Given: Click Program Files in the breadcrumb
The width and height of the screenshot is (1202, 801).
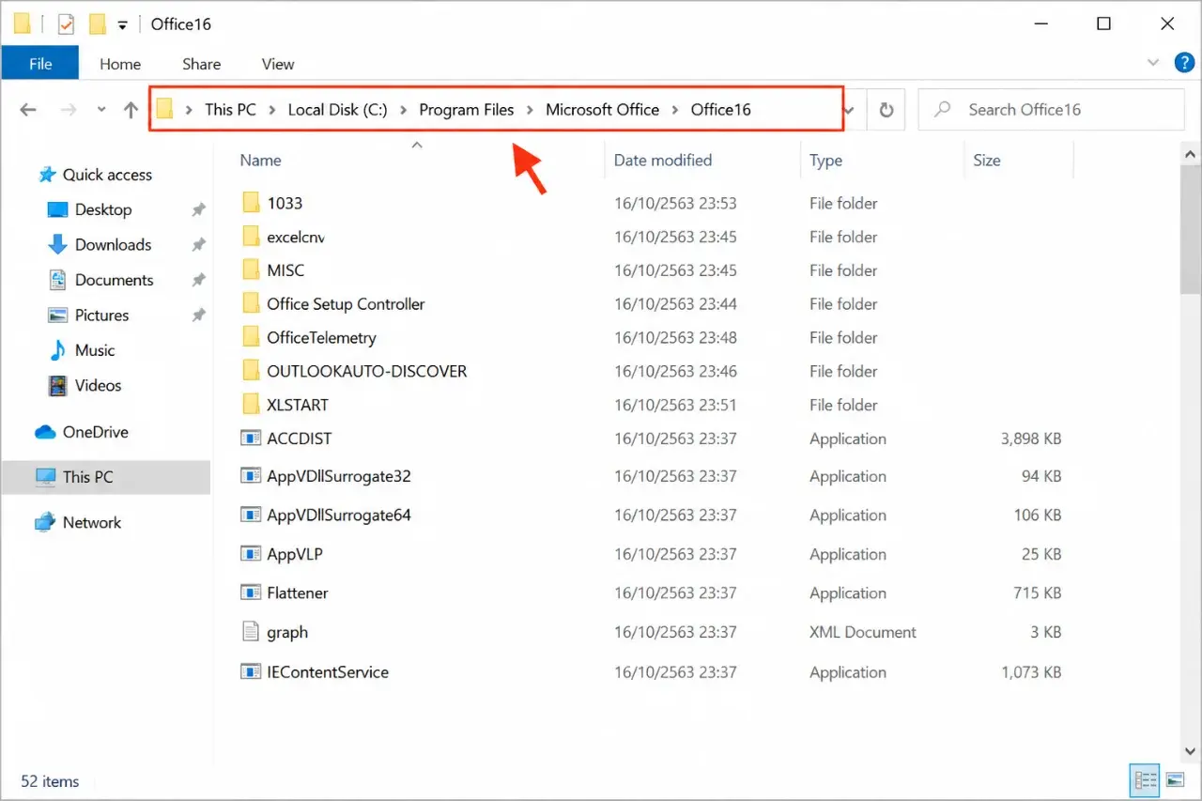Looking at the screenshot, I should click(467, 110).
